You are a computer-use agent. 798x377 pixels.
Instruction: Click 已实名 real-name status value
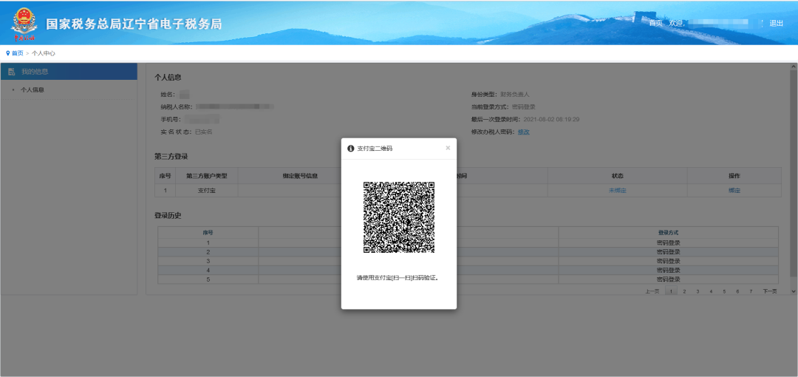click(204, 132)
